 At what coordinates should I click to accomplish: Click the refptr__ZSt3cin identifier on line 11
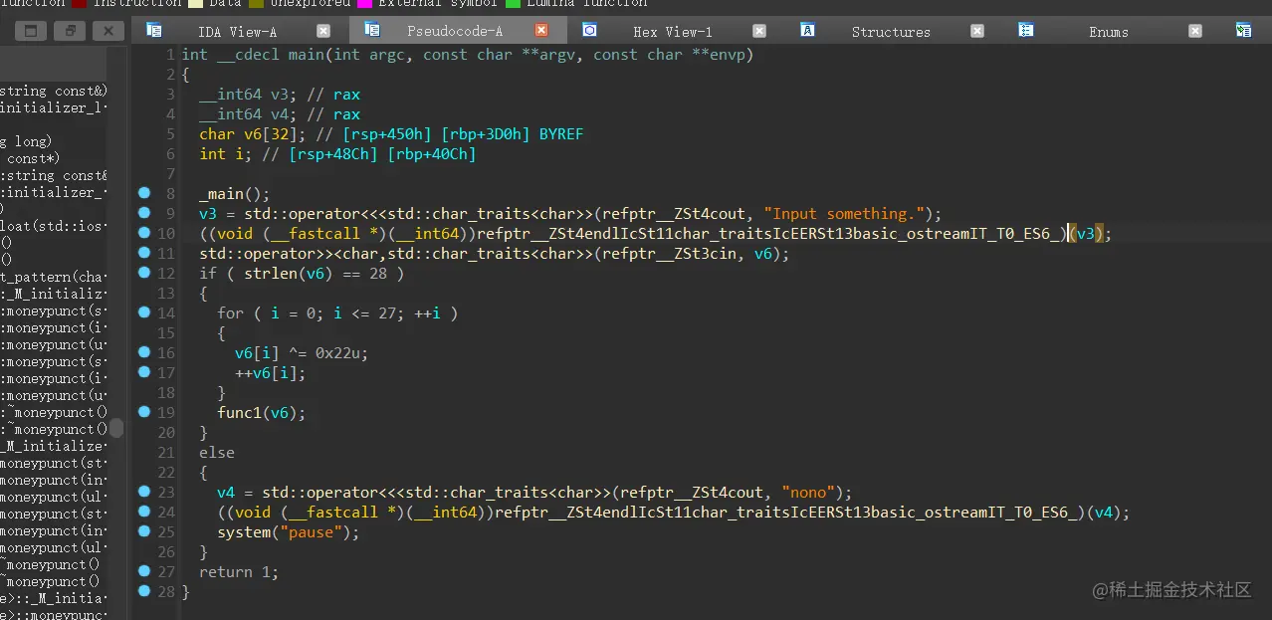670,253
